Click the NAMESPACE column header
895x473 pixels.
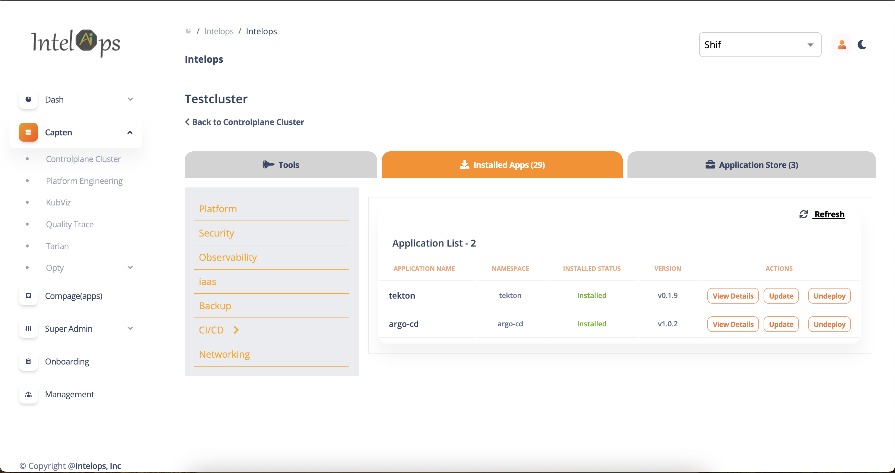(x=510, y=268)
